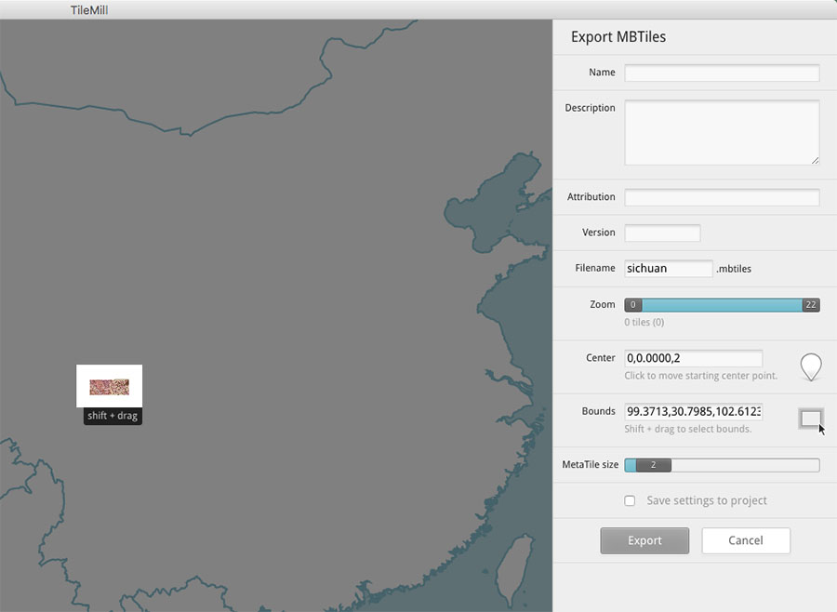
Task: Click the Cancel button
Action: pyautogui.click(x=746, y=540)
